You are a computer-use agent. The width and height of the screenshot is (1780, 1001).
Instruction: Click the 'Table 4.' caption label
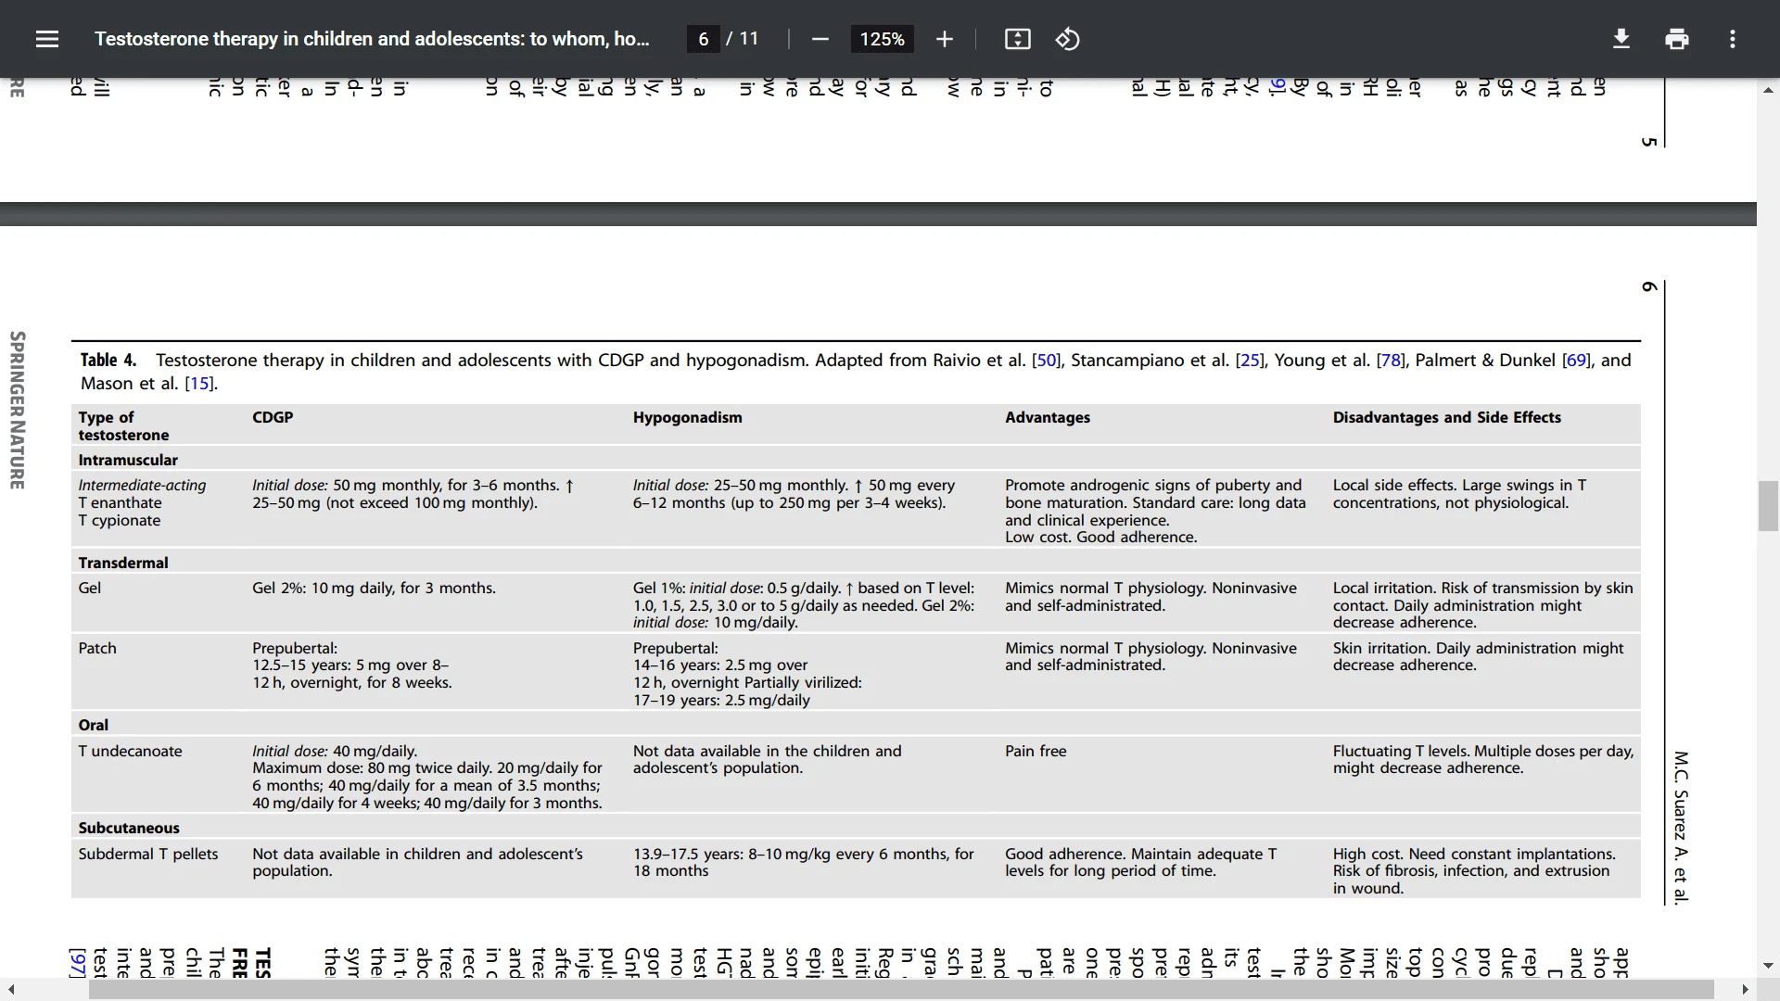108,361
